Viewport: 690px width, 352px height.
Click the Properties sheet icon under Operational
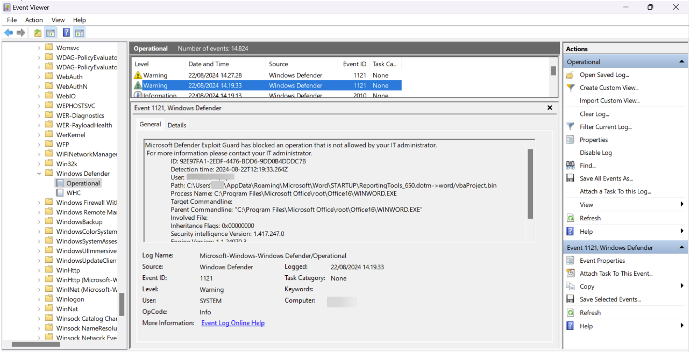pos(571,140)
